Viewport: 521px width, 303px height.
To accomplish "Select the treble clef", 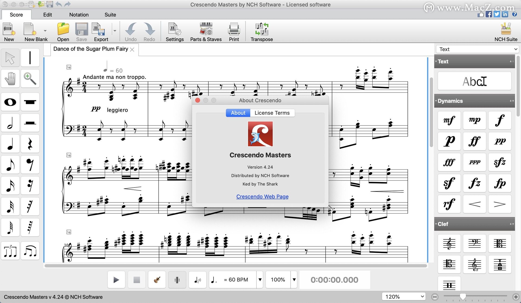I will [x=449, y=243].
